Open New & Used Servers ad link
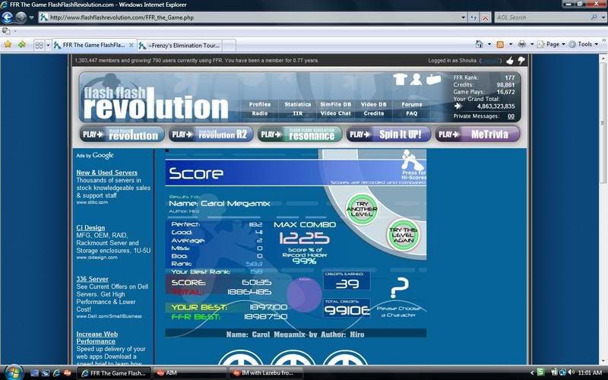Image resolution: width=608 pixels, height=380 pixels. pyautogui.click(x=106, y=173)
